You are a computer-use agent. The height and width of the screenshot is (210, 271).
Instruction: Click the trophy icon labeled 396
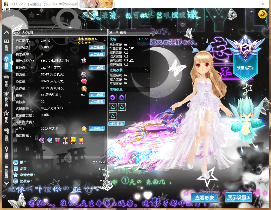click(x=65, y=140)
